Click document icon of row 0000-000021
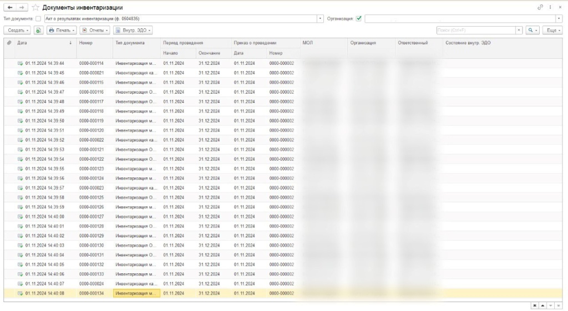 pos(21,73)
